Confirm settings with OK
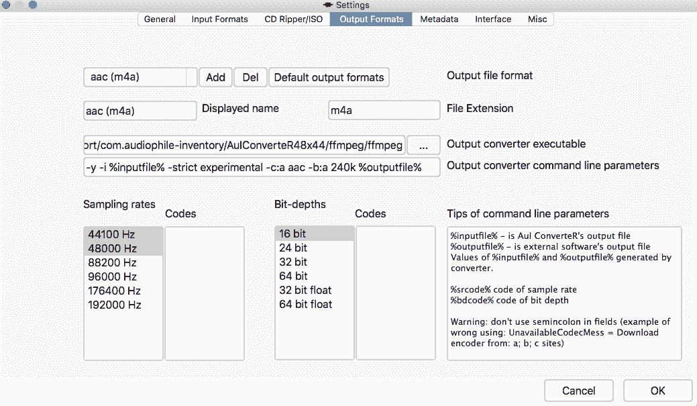 pyautogui.click(x=657, y=391)
